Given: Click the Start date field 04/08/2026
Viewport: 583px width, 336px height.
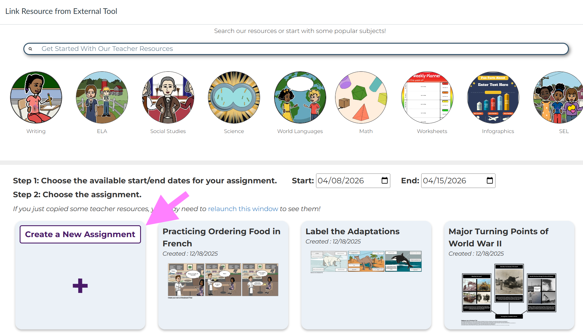Looking at the screenshot, I should 341,181.
